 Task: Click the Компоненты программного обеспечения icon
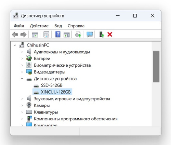tap(29, 119)
